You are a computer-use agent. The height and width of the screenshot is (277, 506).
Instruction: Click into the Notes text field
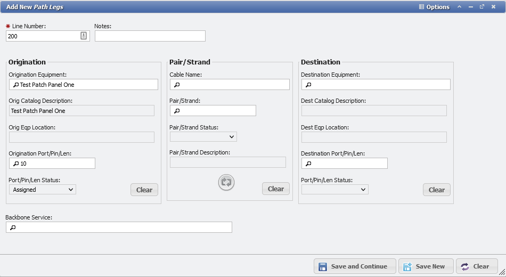tap(150, 36)
